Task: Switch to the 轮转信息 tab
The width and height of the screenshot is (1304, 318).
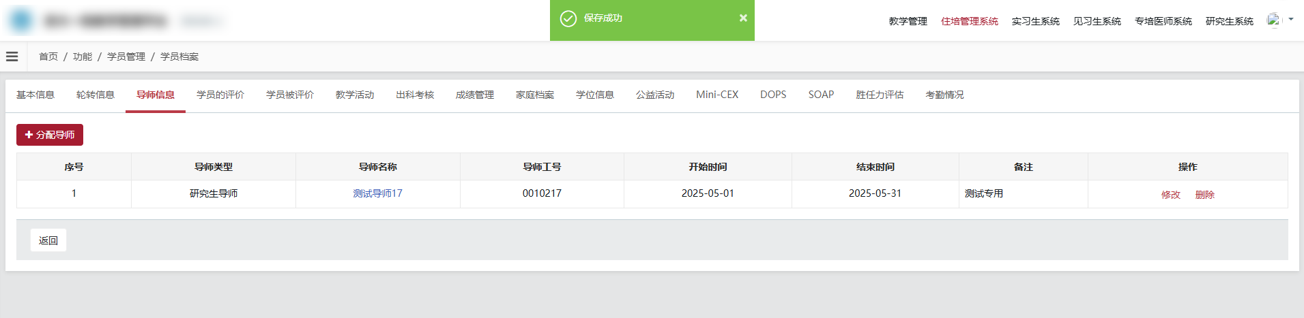Action: (x=96, y=95)
